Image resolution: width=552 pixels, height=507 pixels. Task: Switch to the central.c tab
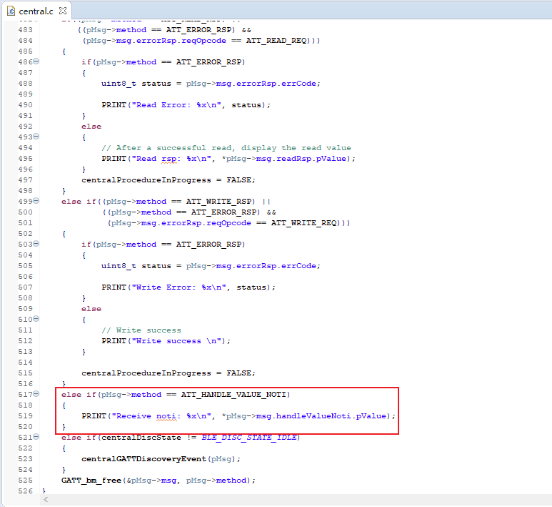(36, 11)
